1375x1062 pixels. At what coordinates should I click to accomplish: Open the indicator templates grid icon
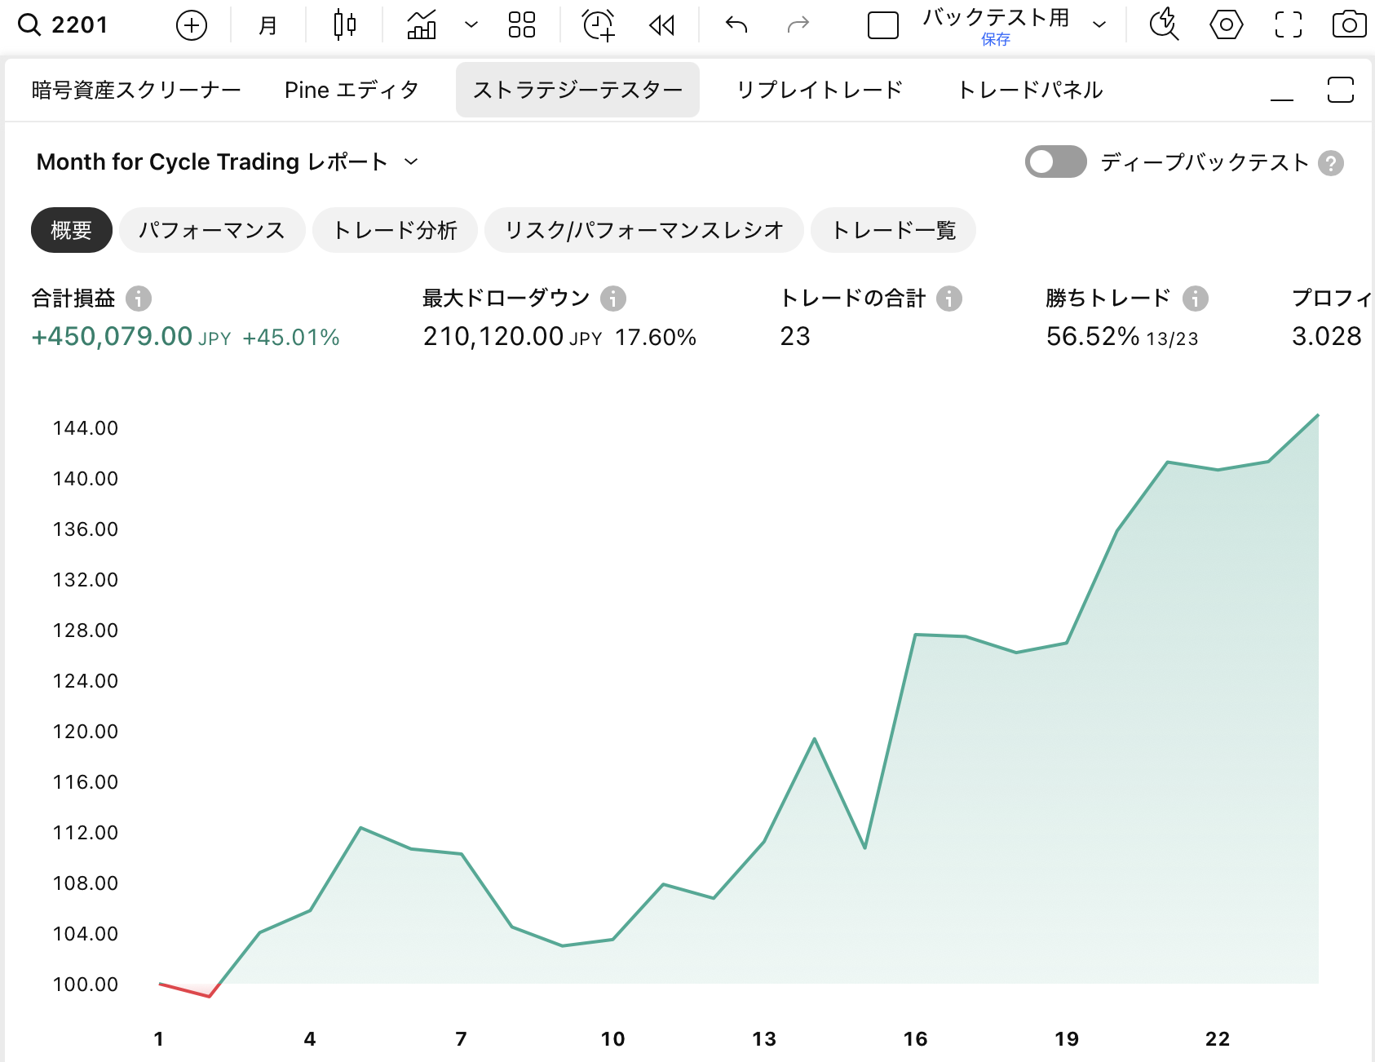tap(522, 25)
